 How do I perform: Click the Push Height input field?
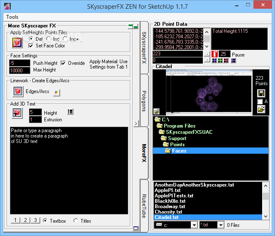(19, 63)
